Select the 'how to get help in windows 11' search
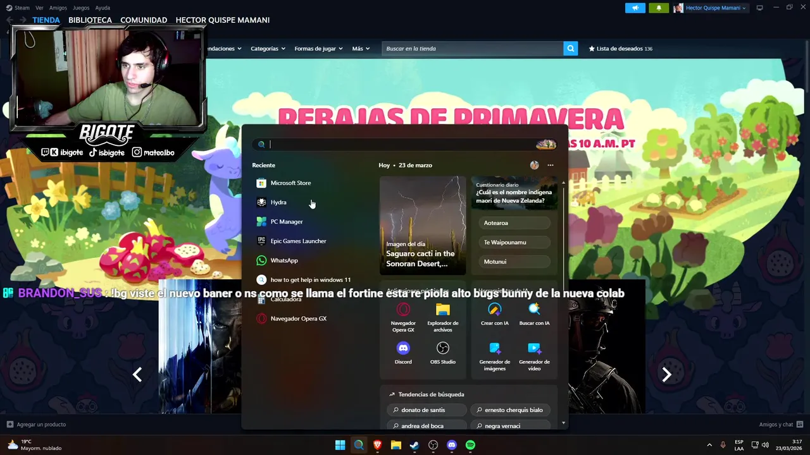The image size is (810, 455). [x=304, y=280]
